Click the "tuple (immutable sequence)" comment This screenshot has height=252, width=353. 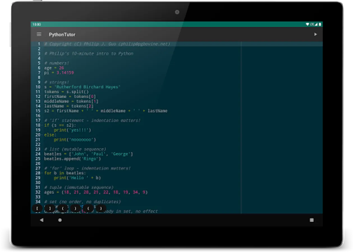coord(79,187)
